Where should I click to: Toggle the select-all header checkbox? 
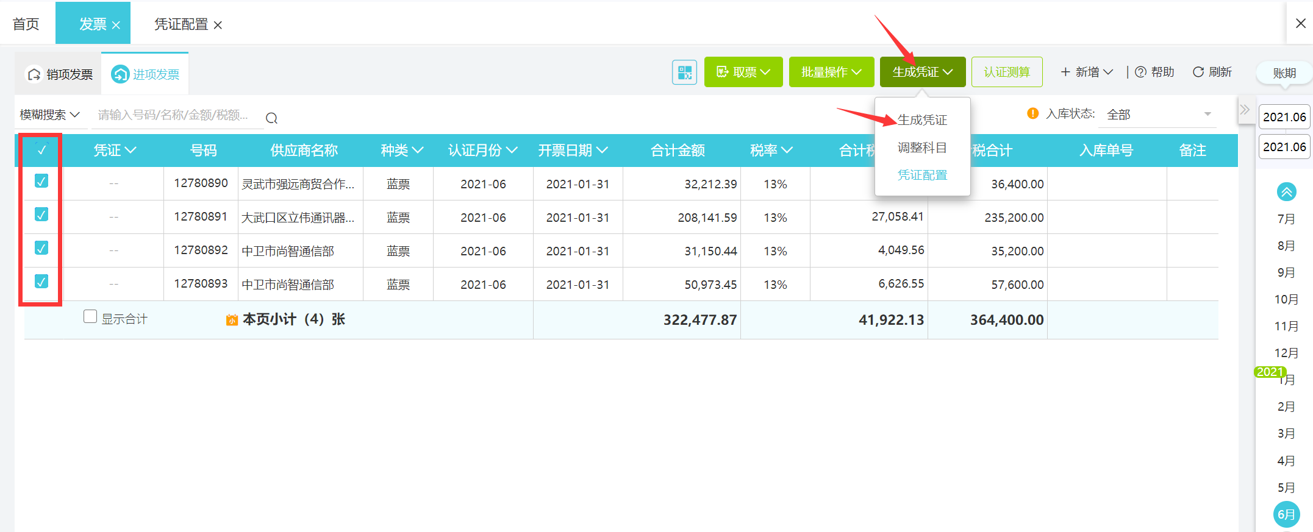(41, 150)
